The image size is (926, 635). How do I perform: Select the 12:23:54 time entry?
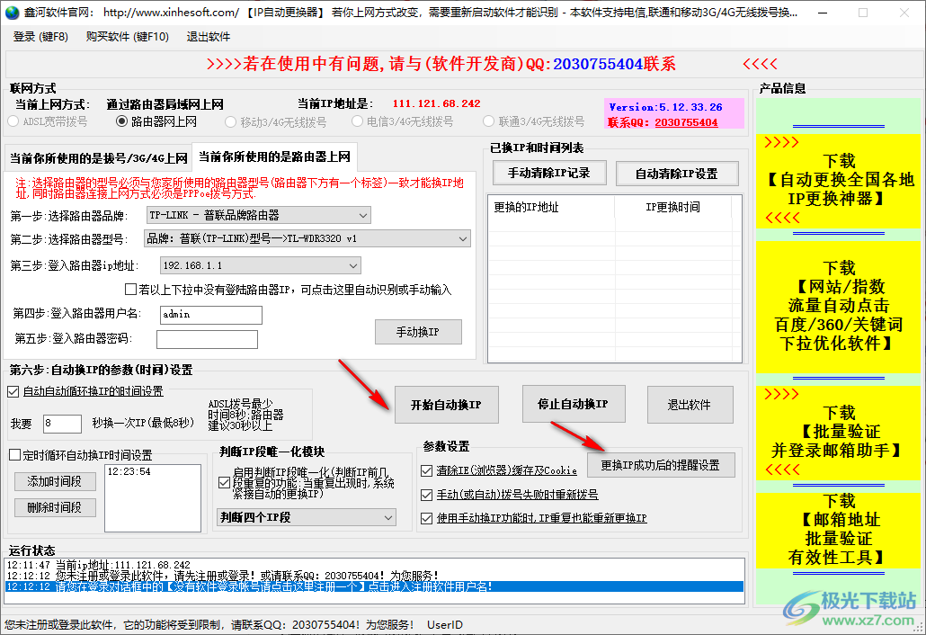click(129, 471)
